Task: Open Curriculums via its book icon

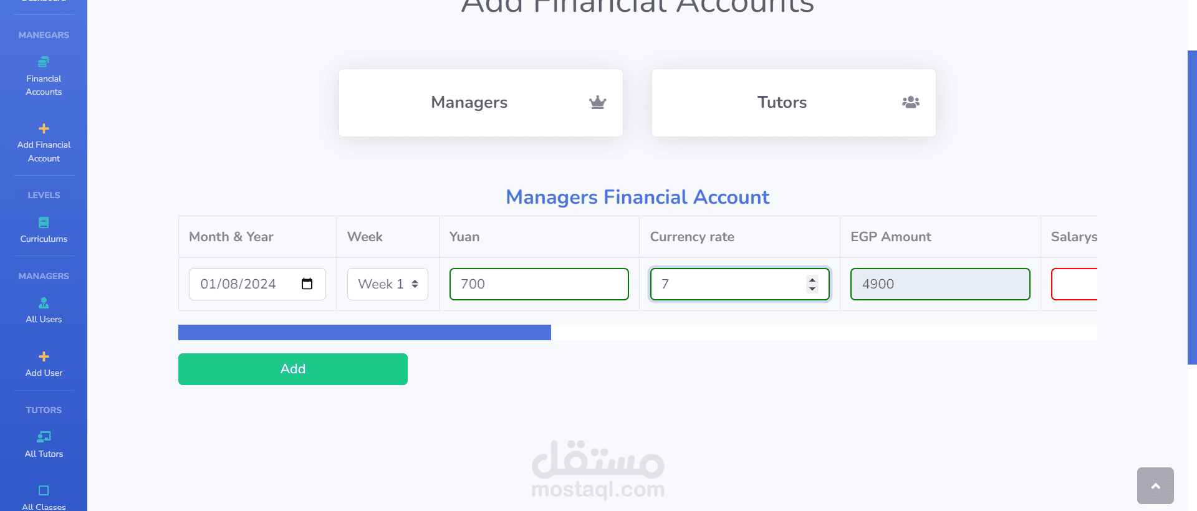Action: click(x=44, y=222)
